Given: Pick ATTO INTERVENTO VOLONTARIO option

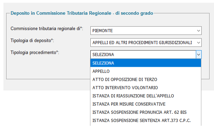Looking at the screenshot, I should click(146, 88).
